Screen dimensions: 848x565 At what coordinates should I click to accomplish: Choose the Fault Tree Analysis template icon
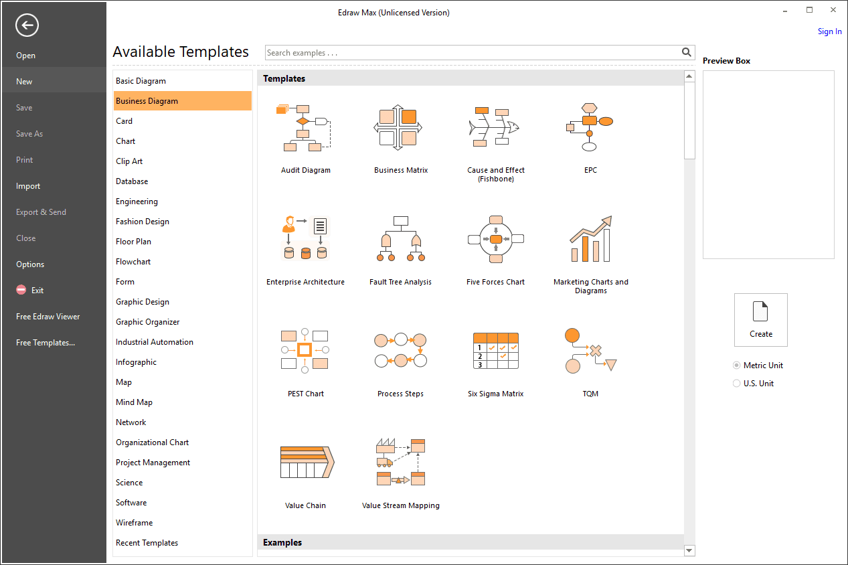click(401, 239)
